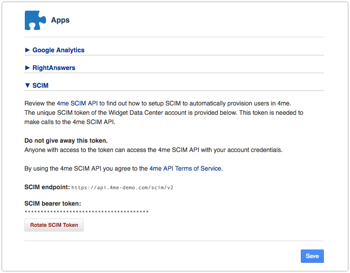Viewport: 350px width, 273px height.
Task: Click the SCIM section heading
Action: (x=40, y=86)
